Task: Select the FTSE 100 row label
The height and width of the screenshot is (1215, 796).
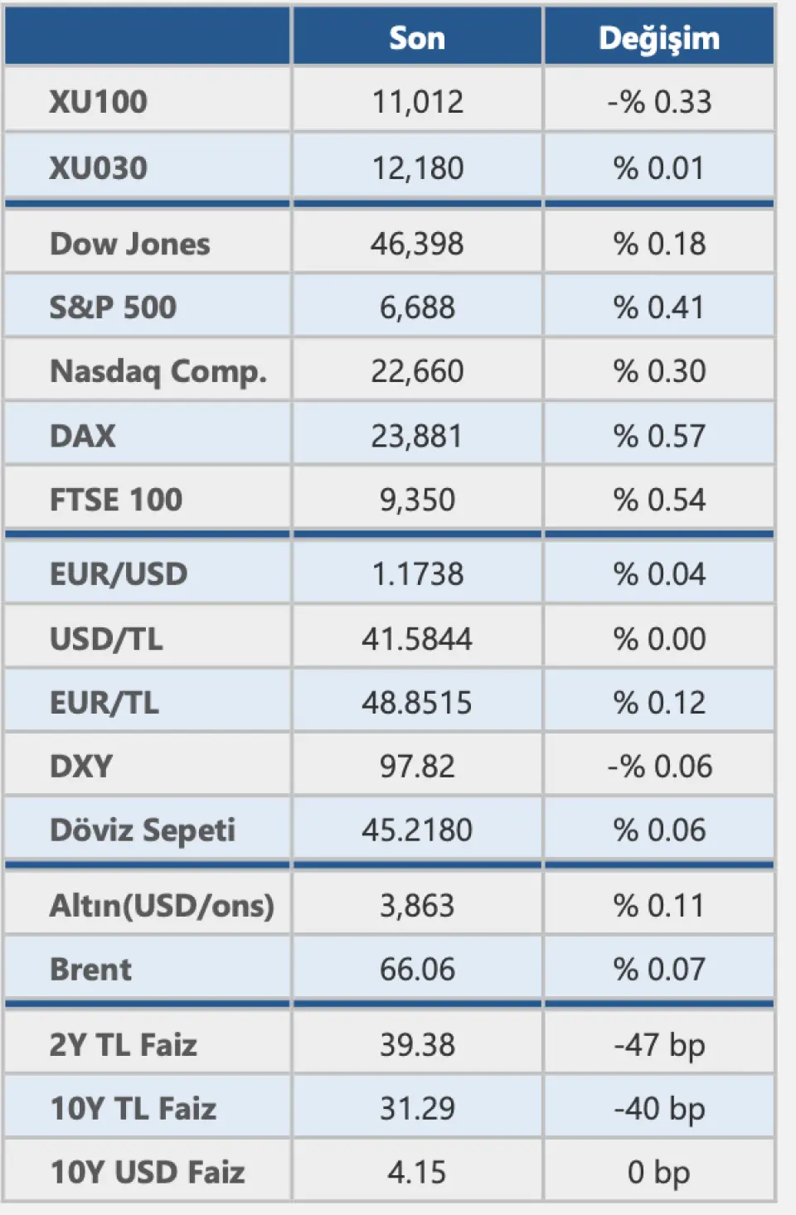Action: pyautogui.click(x=116, y=500)
